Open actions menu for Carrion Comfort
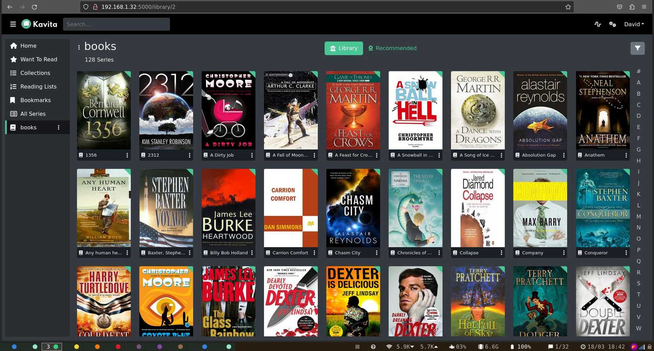Viewport: 654px width, 351px height. 314,253
